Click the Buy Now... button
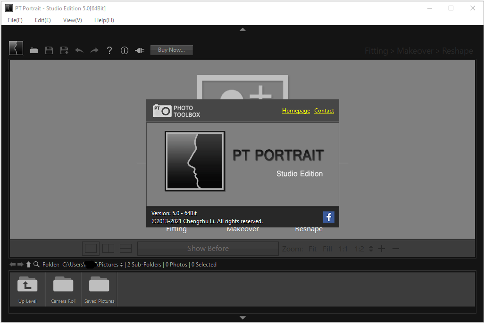 pos(172,50)
